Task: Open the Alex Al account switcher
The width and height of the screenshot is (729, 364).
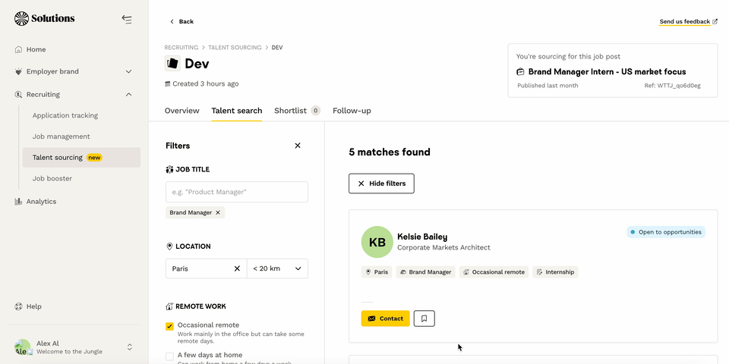Action: click(129, 347)
